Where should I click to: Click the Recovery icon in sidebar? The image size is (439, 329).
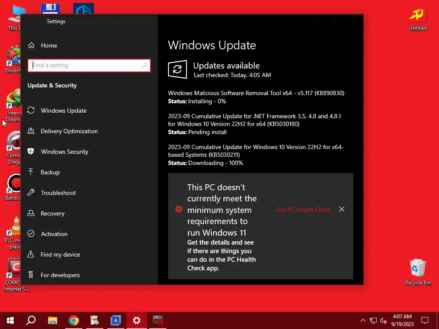(31, 213)
